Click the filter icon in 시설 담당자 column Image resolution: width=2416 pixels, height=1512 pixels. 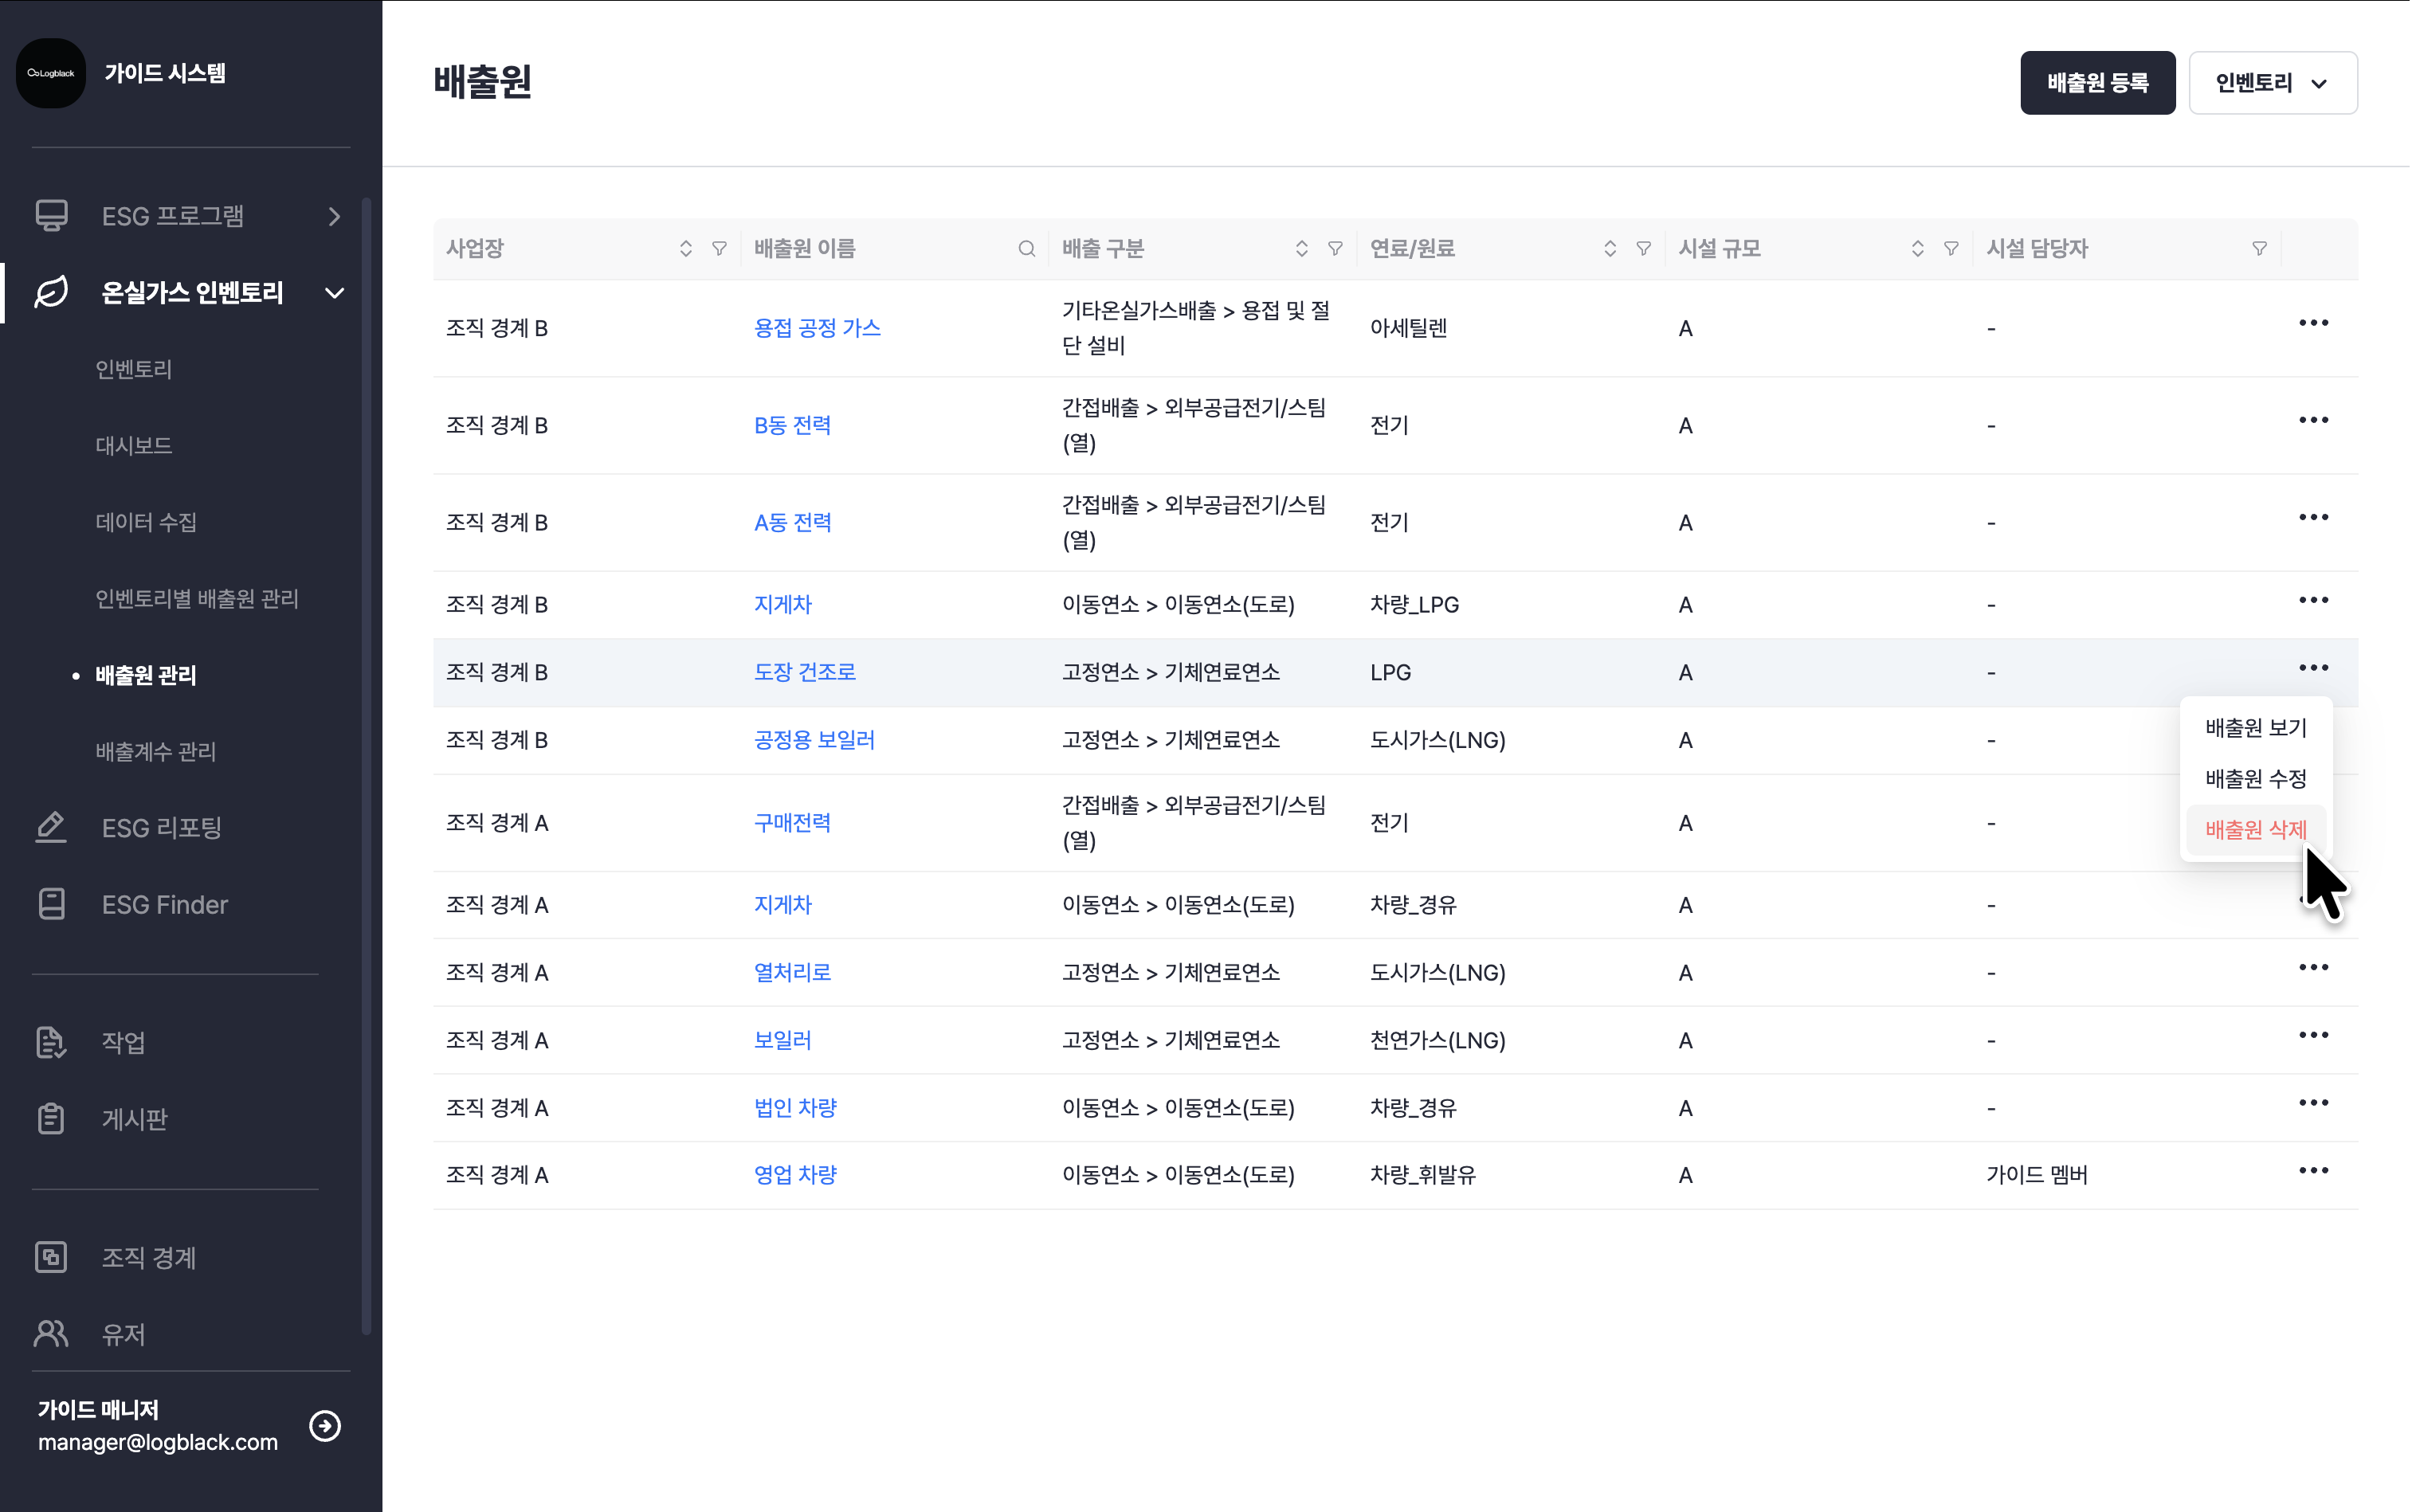coord(2259,249)
